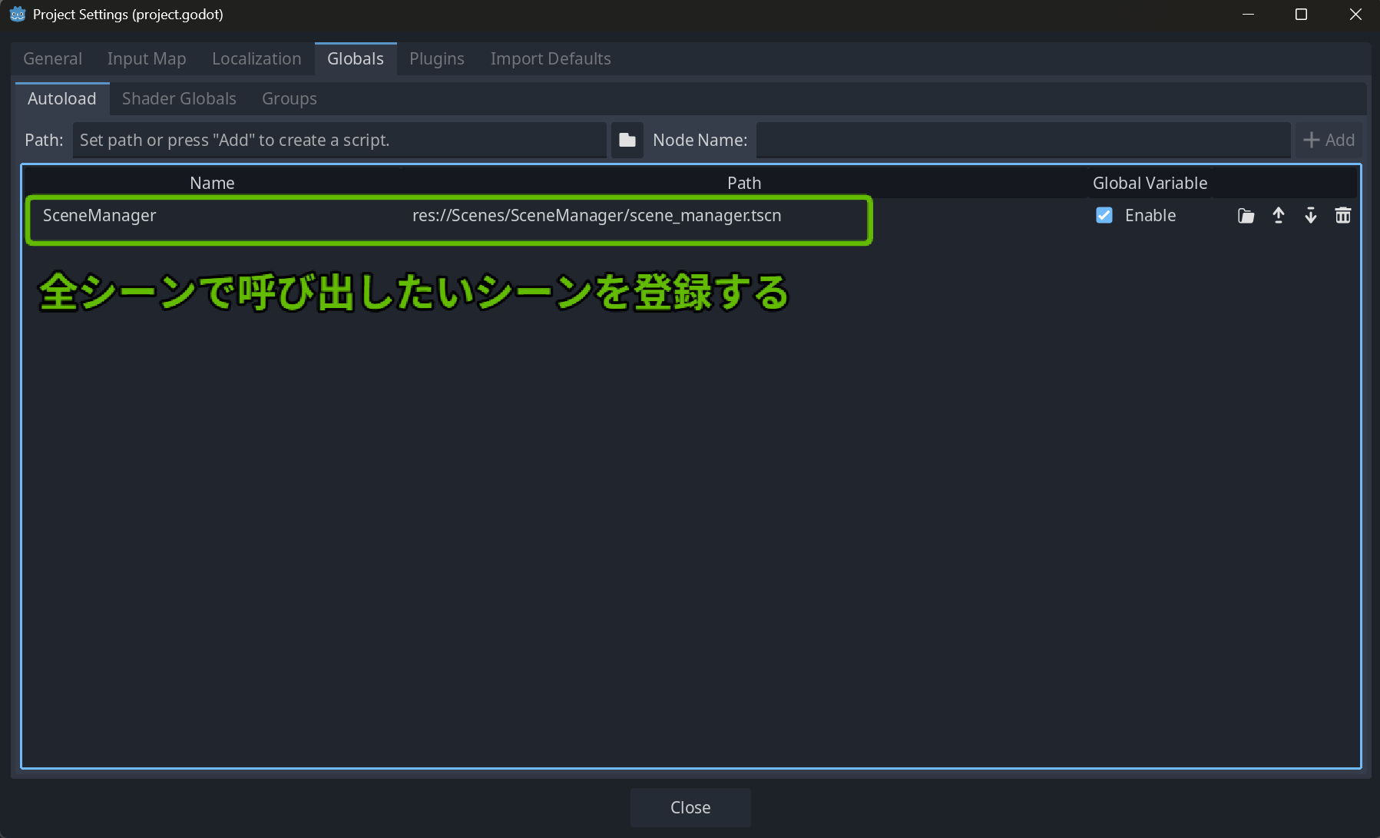Select the Import Defaults tab

551,59
